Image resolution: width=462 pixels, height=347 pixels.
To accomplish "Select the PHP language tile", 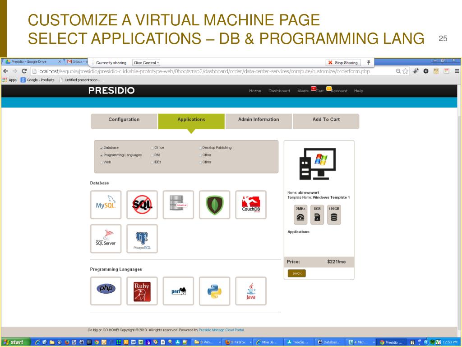I will (106, 291).
